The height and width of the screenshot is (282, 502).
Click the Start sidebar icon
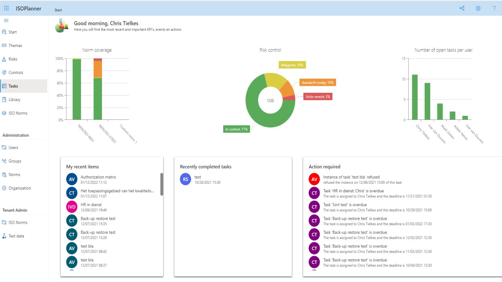(4, 32)
